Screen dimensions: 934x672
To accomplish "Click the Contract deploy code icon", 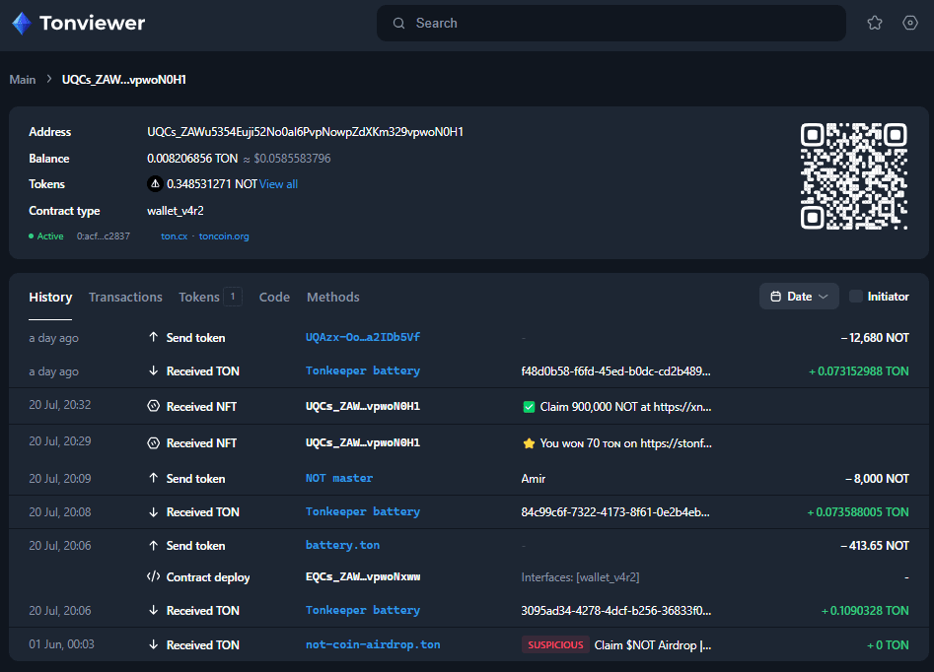I will tap(153, 577).
